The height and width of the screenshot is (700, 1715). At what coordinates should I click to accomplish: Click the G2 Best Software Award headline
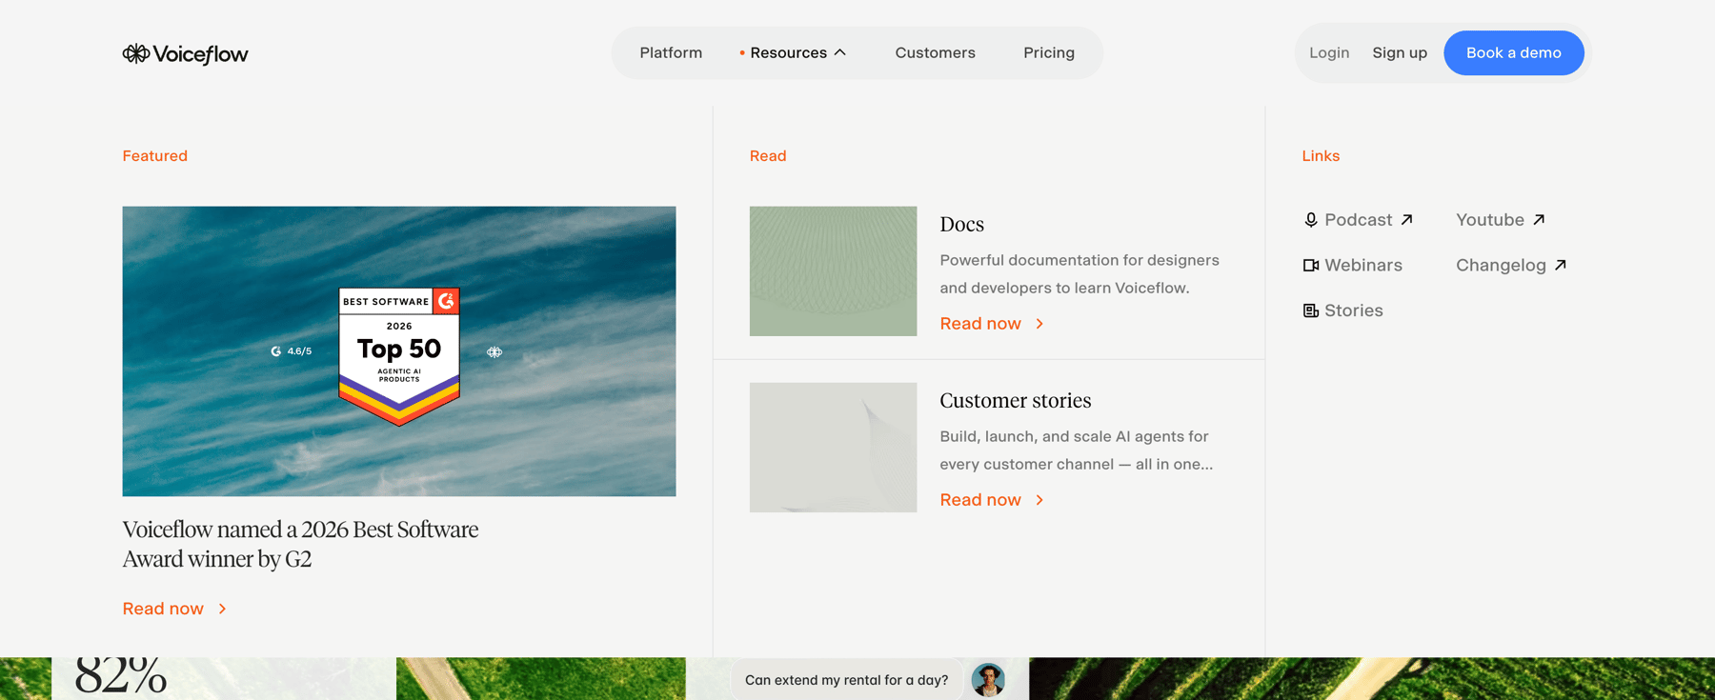click(x=300, y=544)
